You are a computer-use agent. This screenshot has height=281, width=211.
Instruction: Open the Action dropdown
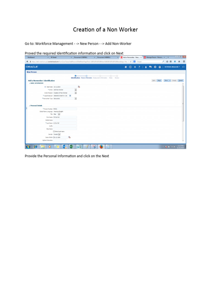coord(76,90)
